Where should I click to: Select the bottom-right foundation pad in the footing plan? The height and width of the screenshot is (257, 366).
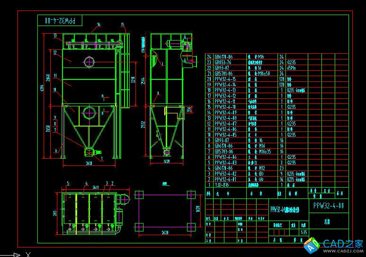(190, 226)
